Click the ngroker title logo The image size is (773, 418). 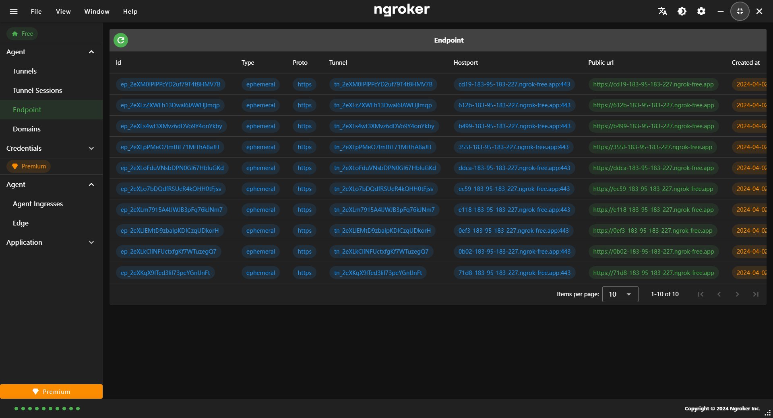point(401,10)
